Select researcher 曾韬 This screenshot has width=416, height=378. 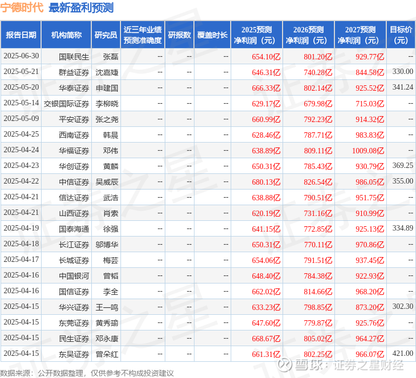(110, 276)
